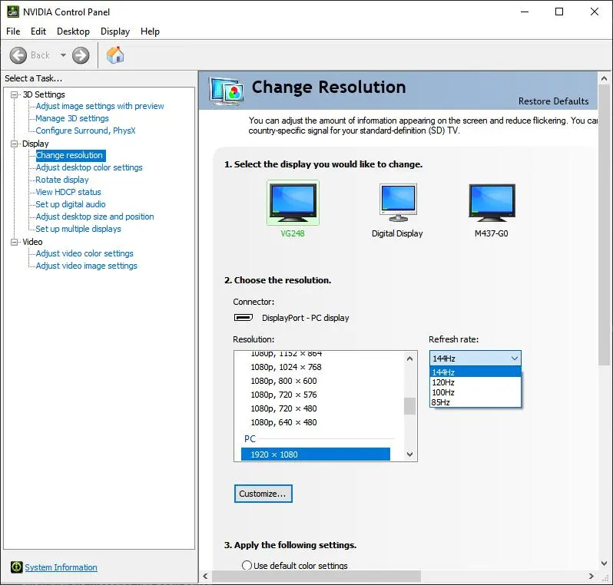Viewport: 613px width, 585px height.
Task: Click the Back arrow button
Action: click(18, 55)
